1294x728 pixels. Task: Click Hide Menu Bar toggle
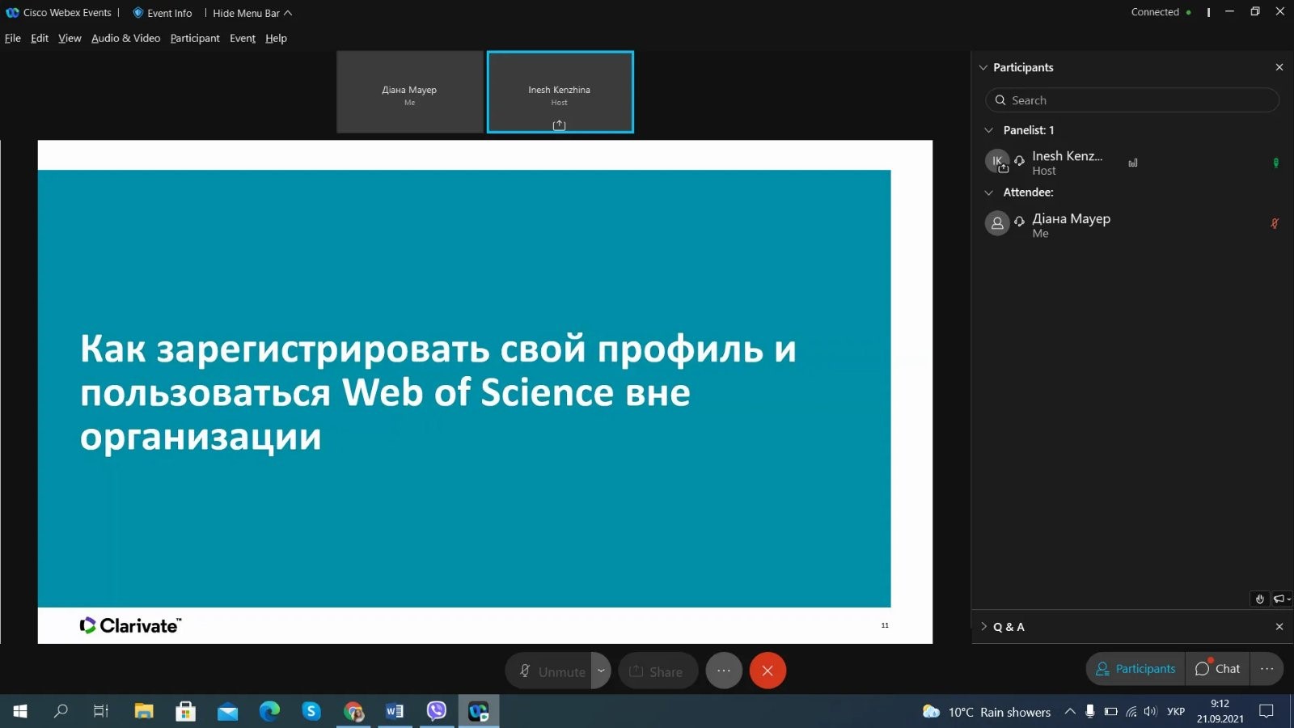252,13
